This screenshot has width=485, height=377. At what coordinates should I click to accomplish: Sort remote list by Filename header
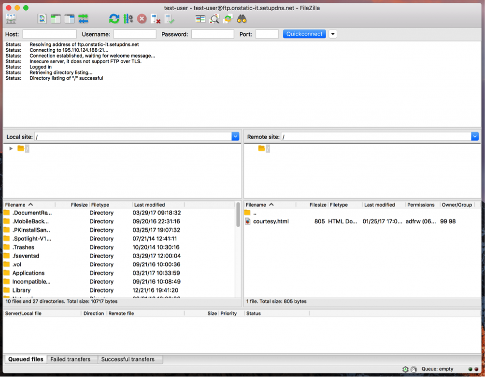270,204
